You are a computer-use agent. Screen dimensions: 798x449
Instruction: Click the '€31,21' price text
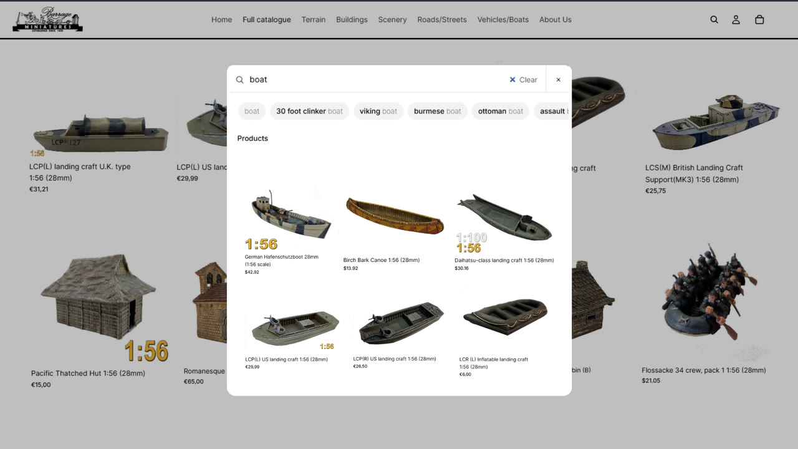pos(39,189)
